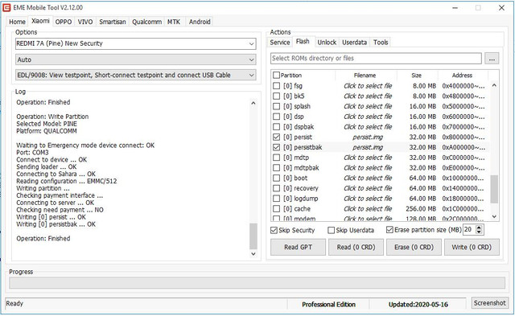The height and width of the screenshot is (316, 515).
Task: Open the Unlock actions tab
Action: [x=327, y=43]
